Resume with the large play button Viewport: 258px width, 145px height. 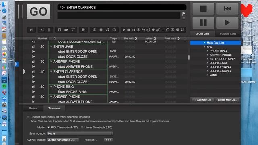[x=227, y=23]
